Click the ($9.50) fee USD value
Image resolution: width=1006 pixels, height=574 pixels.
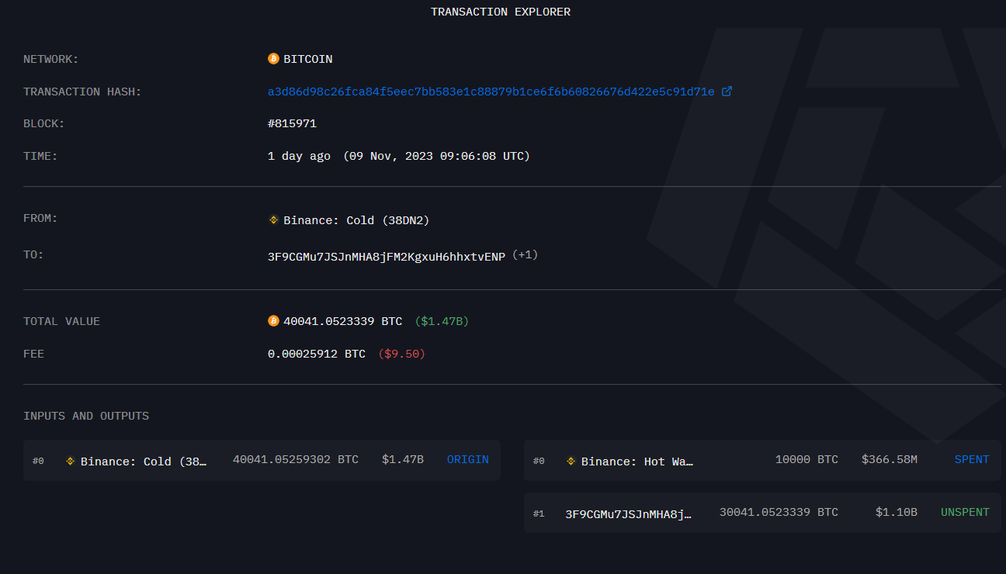[x=401, y=354]
